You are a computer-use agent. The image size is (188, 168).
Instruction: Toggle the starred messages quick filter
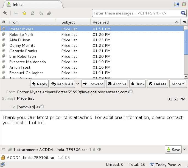click(24, 13)
